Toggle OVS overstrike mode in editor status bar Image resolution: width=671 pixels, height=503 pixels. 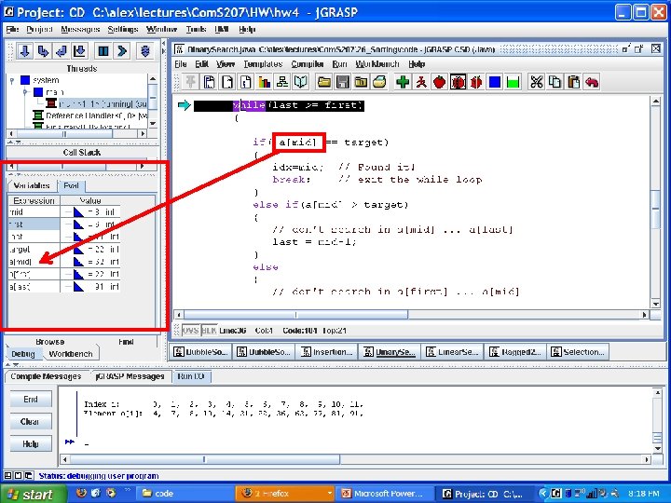point(190,330)
